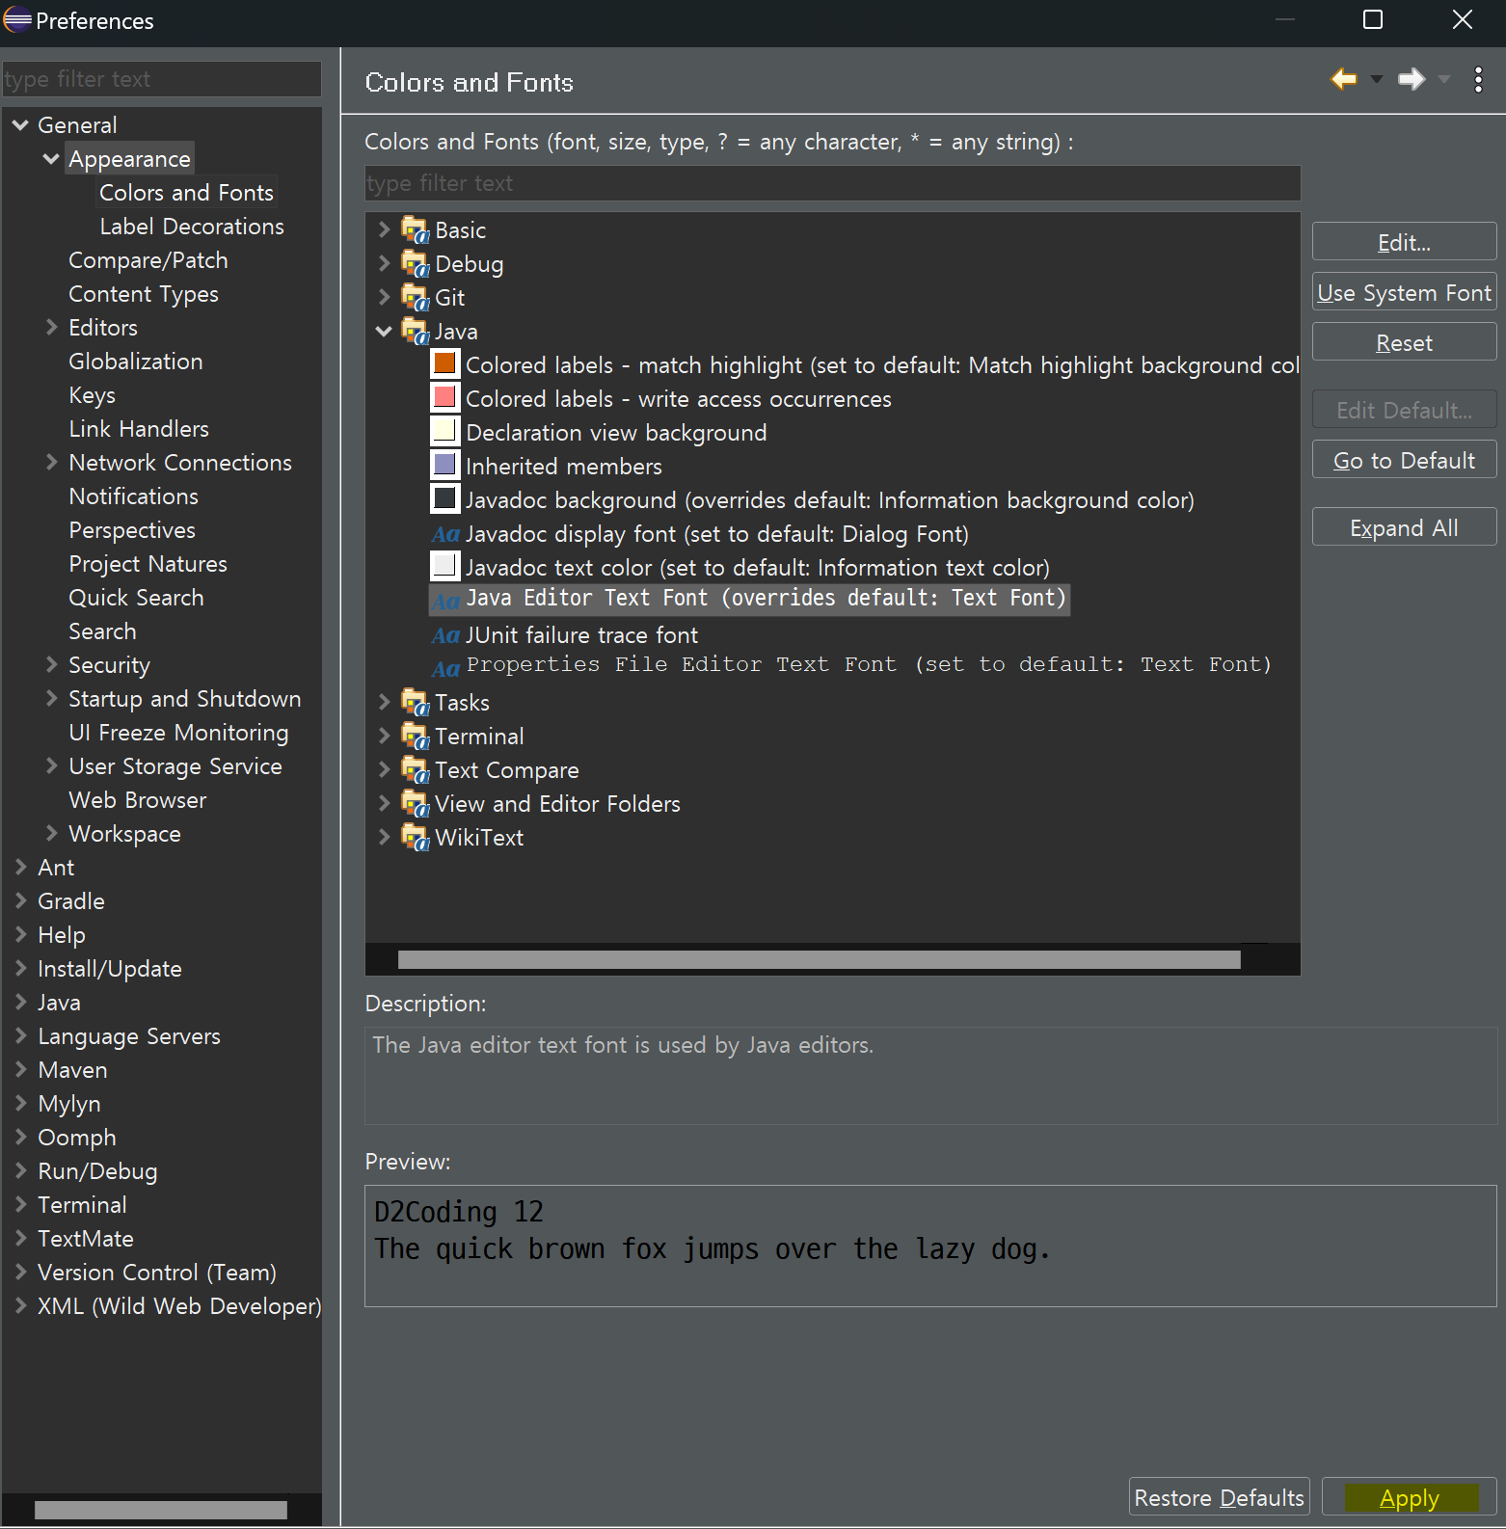Click the Tasks category folder icon

[x=416, y=703]
